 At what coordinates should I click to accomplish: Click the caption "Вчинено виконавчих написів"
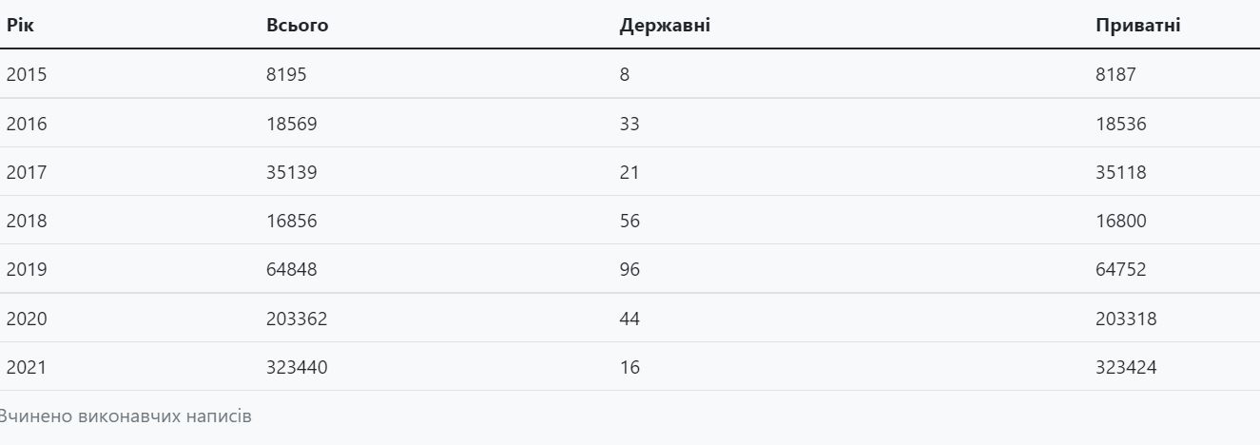click(126, 416)
